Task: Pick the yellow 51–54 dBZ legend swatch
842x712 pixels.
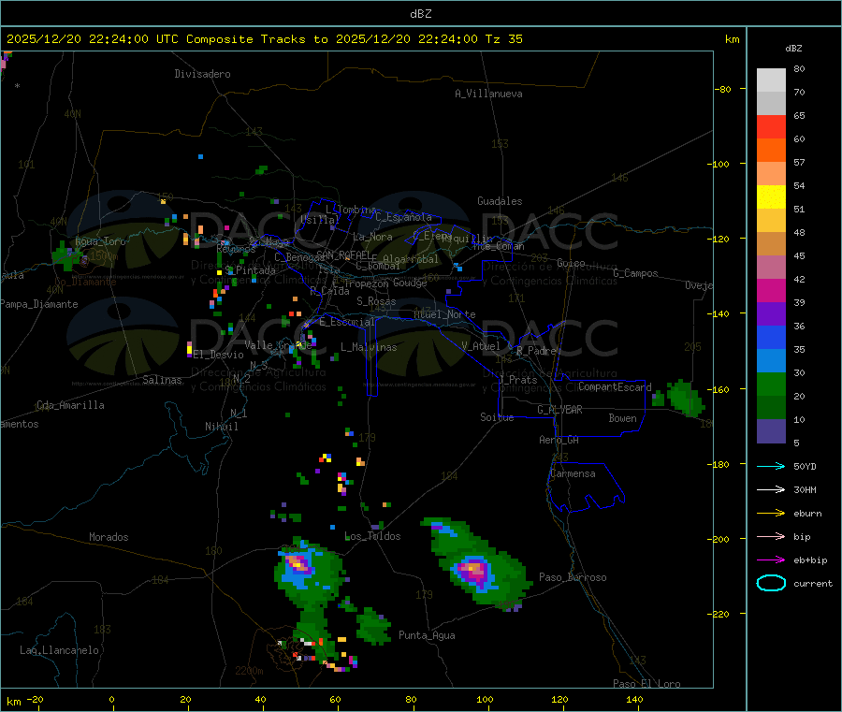Action: (x=771, y=197)
